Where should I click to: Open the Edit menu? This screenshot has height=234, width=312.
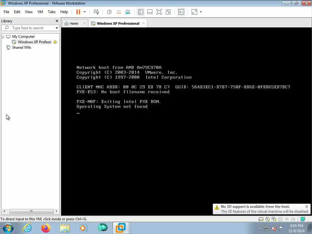click(17, 12)
